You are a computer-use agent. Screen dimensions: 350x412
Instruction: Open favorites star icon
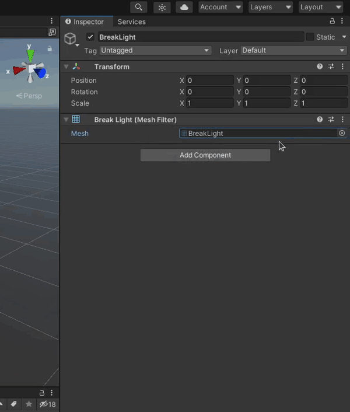pyautogui.click(x=29, y=404)
